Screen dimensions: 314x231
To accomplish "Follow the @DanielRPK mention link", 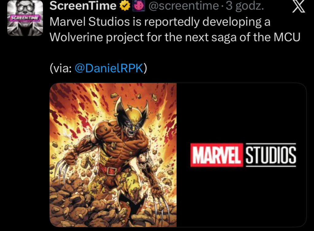I will click(109, 68).
